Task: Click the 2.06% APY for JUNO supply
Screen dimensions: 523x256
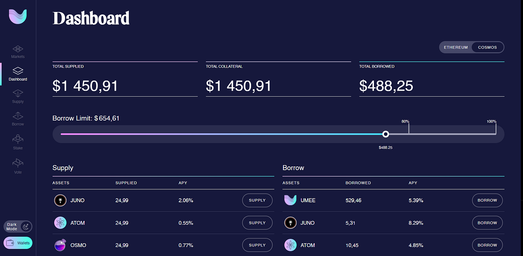Action: (x=186, y=200)
